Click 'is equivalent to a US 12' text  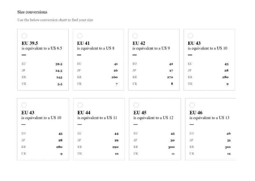(153, 118)
